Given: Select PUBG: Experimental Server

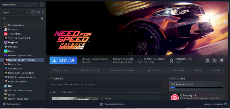Looking at the screenshot, I should (x=22, y=77).
